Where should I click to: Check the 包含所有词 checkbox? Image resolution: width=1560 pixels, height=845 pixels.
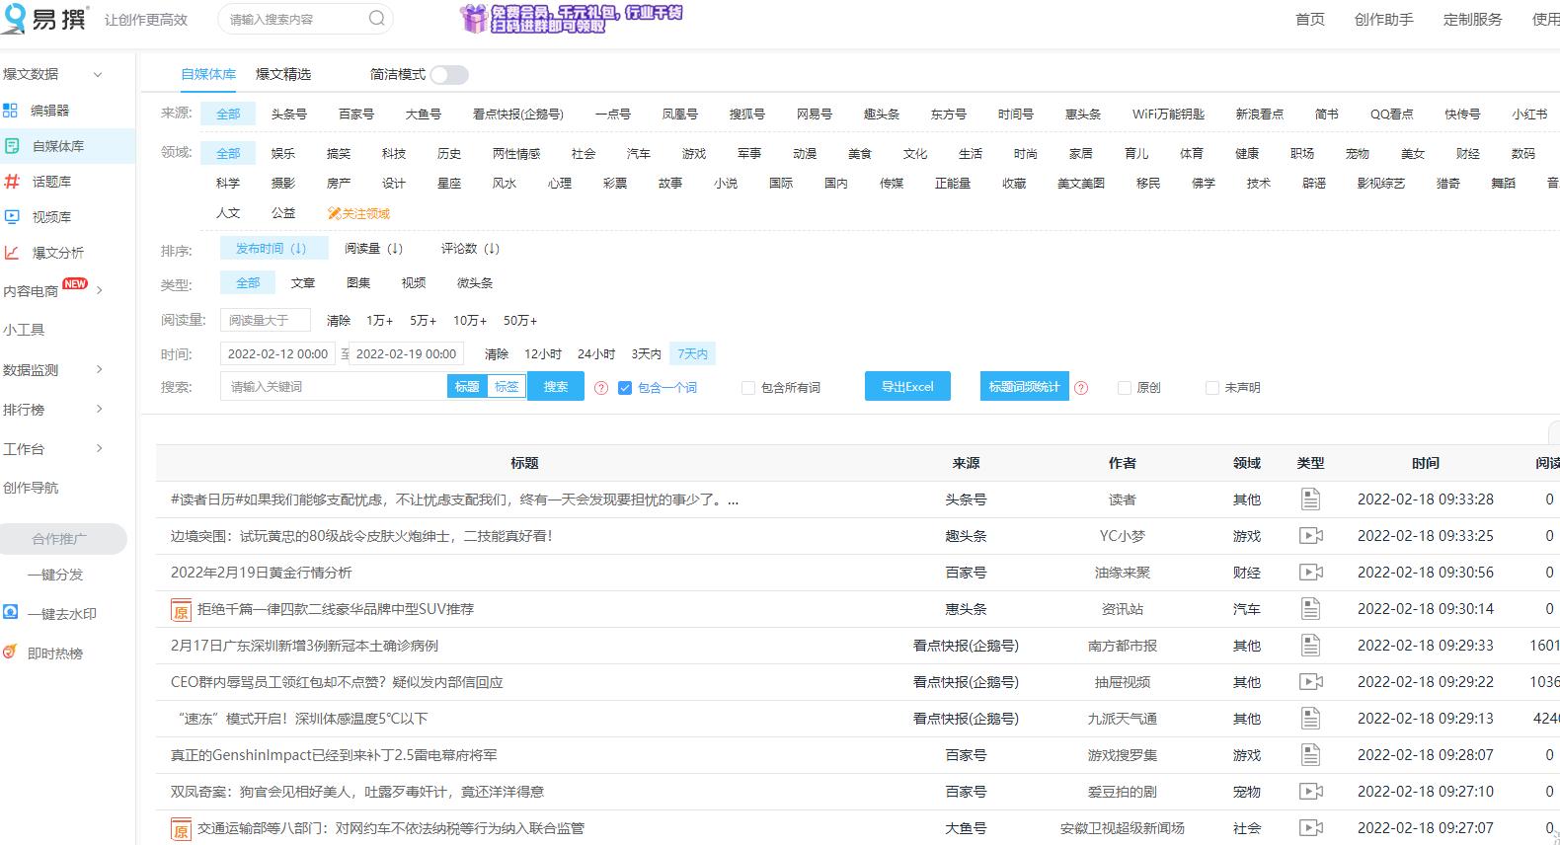748,388
